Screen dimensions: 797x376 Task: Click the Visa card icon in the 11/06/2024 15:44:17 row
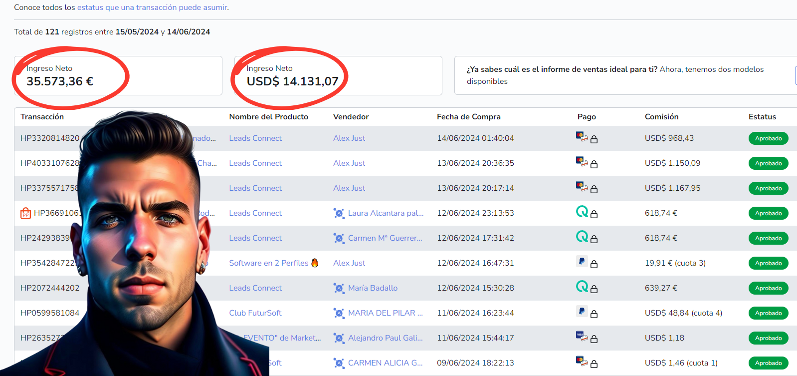(582, 336)
